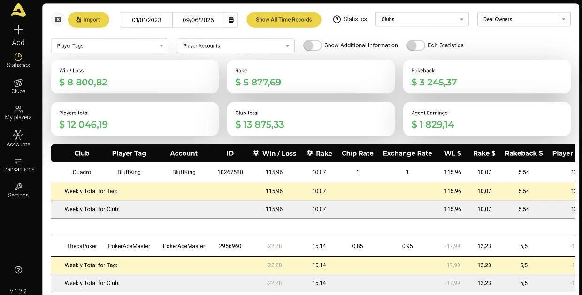Click the Rake $ column header
Viewport: 582px width, 295px height.
click(484, 153)
